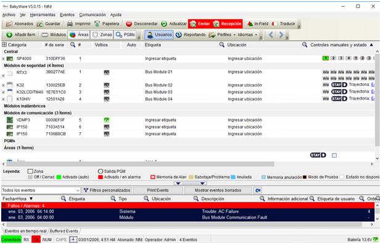Click the Print Events button
Image resolution: width=381 pixels, height=244 pixels.
(x=158, y=190)
